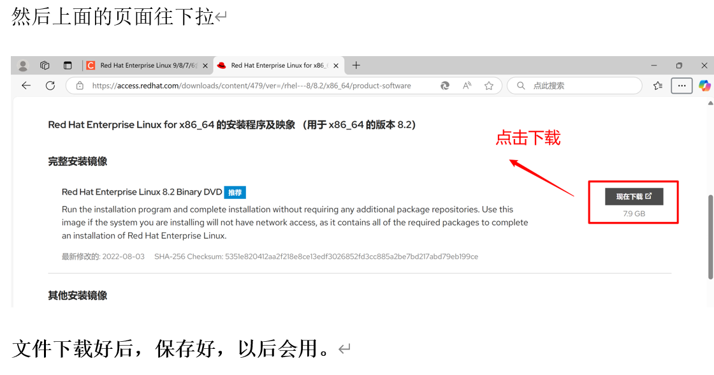The width and height of the screenshot is (714, 375).
Task: Click the 最新修改的: 2022-08-03 text
Action: click(103, 256)
